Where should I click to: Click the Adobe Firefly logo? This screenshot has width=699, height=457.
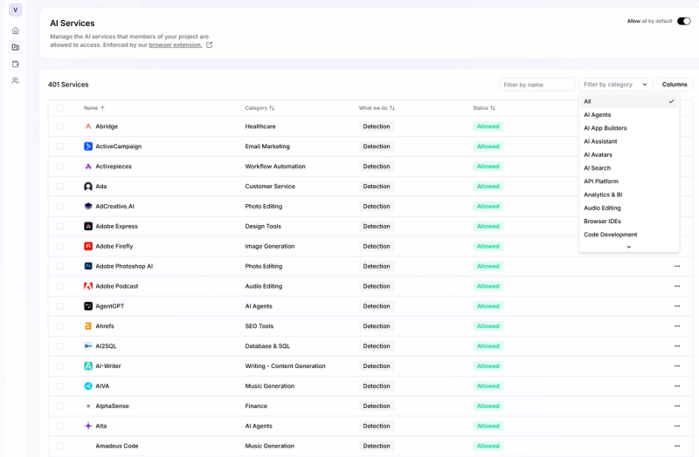[88, 246]
